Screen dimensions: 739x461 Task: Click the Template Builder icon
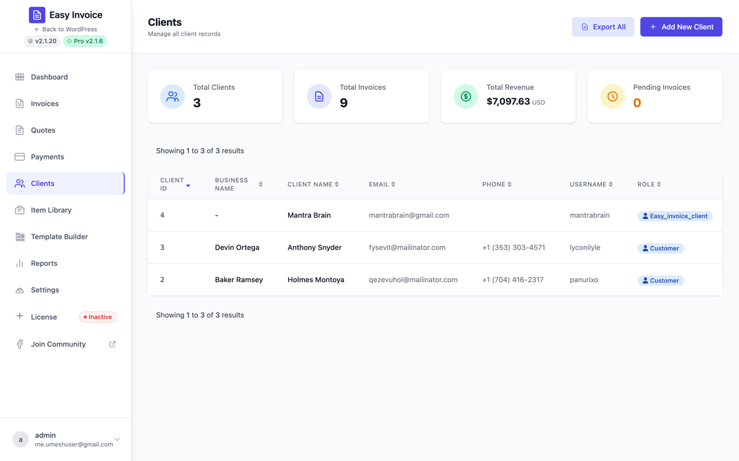(20, 237)
